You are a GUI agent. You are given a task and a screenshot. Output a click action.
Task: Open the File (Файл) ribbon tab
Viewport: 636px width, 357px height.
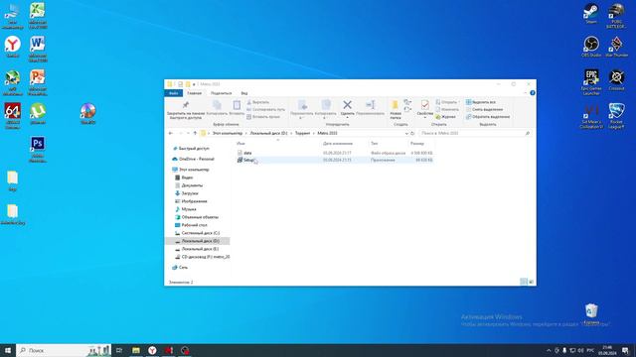[x=174, y=93]
